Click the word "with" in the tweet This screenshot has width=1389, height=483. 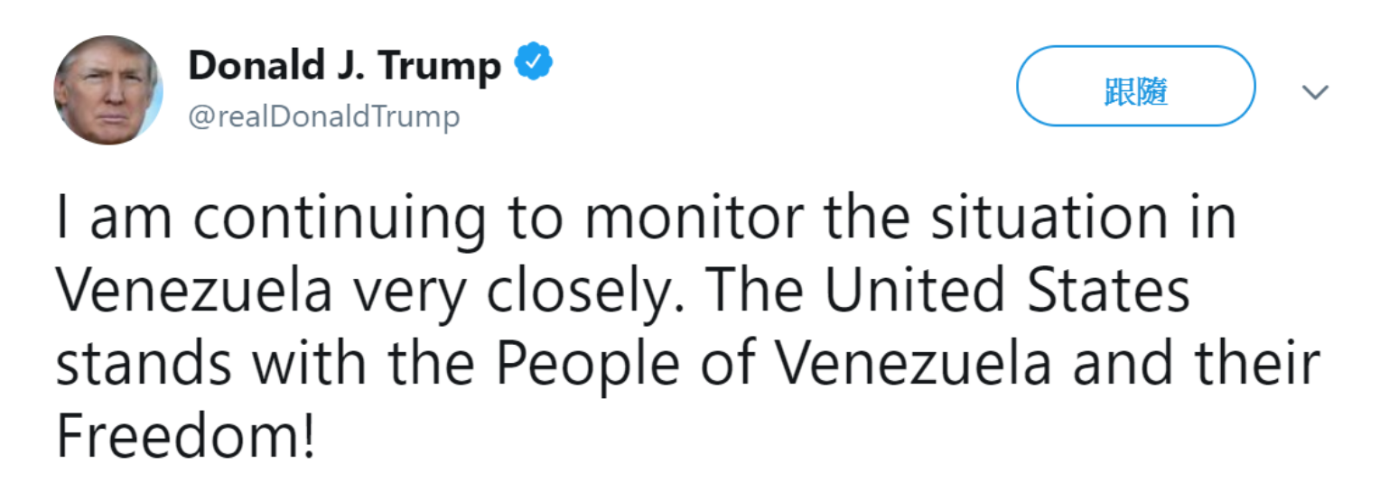click(307, 365)
